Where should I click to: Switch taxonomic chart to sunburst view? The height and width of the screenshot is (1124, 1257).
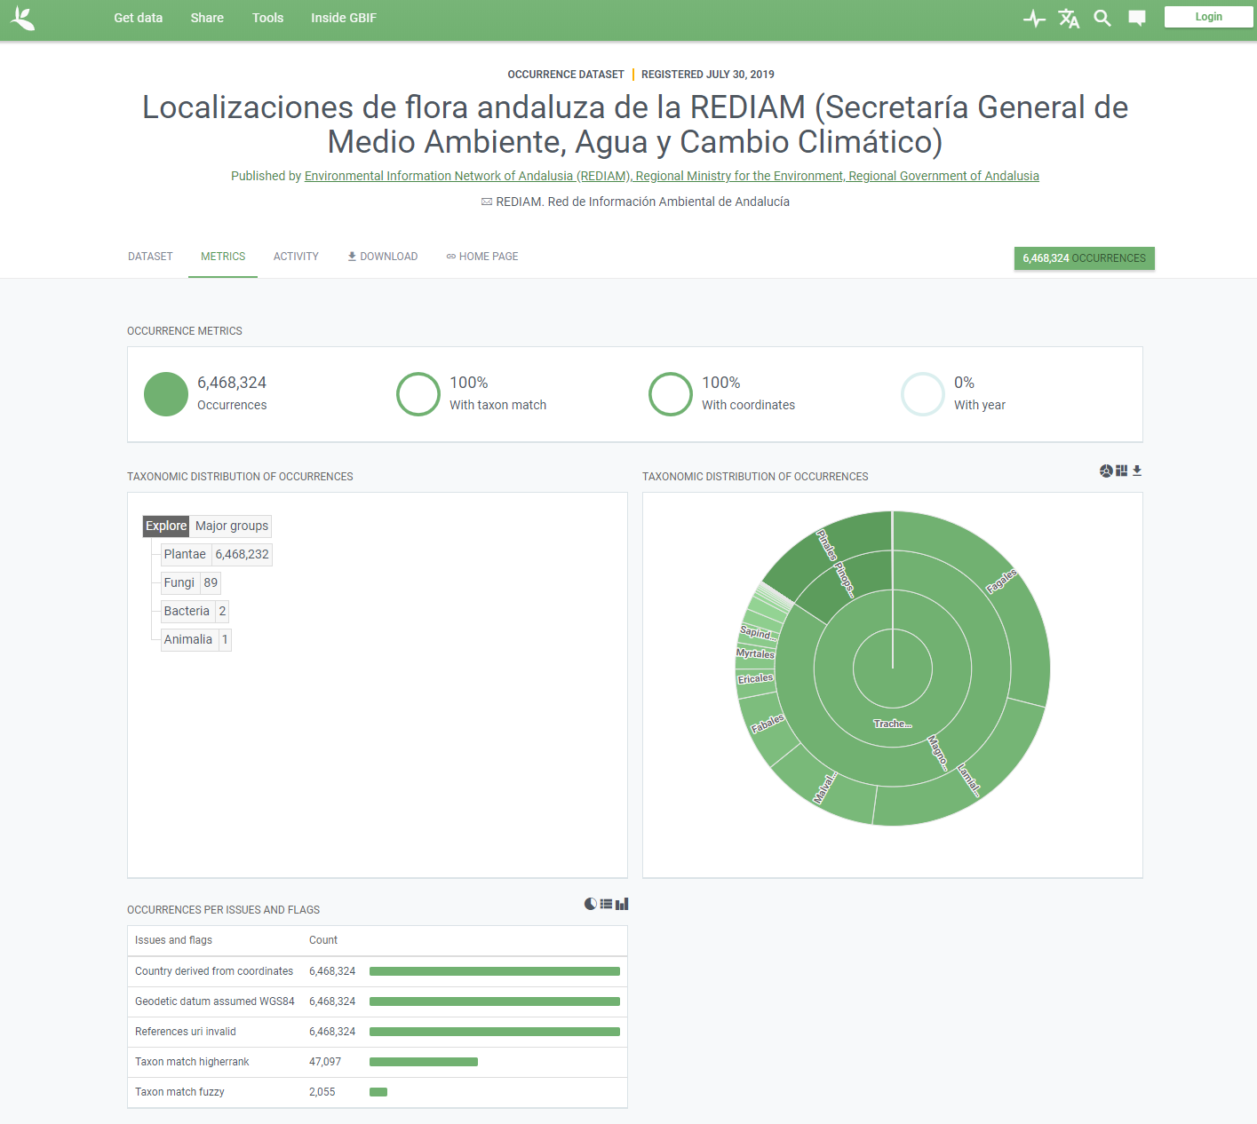tap(1106, 471)
